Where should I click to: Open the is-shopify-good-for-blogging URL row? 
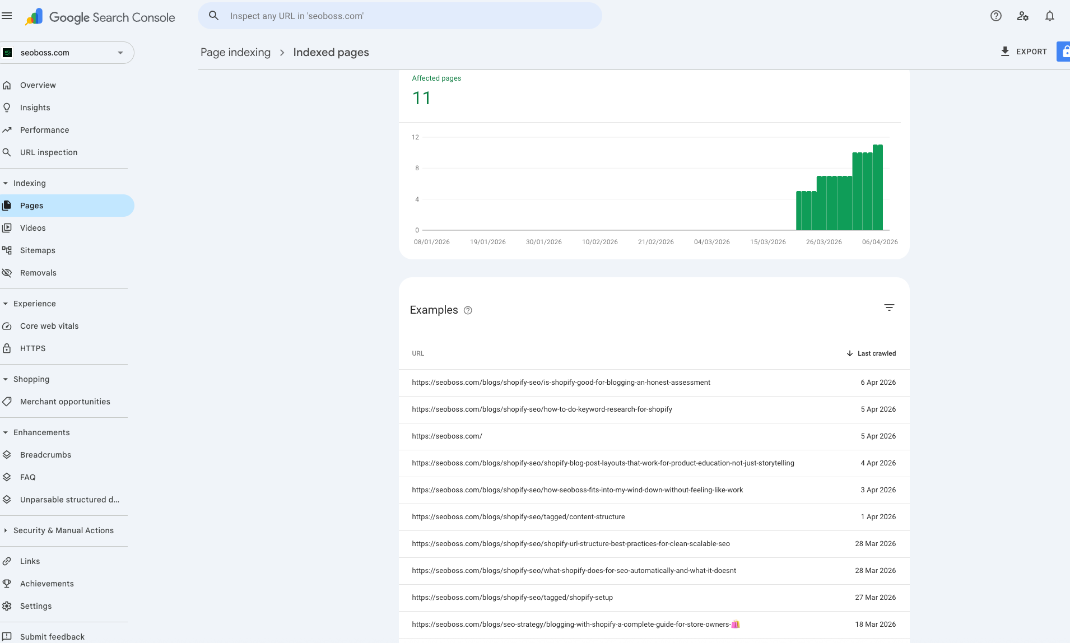(x=654, y=383)
